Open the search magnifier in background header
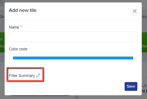Image resolution: width=147 pixels, height=99 pixels. tap(1, 2)
